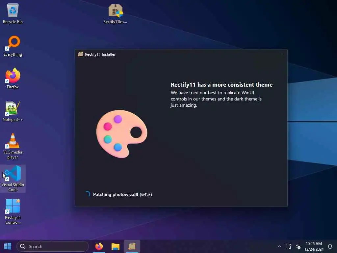Open Firefox from the taskbar
The height and width of the screenshot is (253, 337).
99,246
